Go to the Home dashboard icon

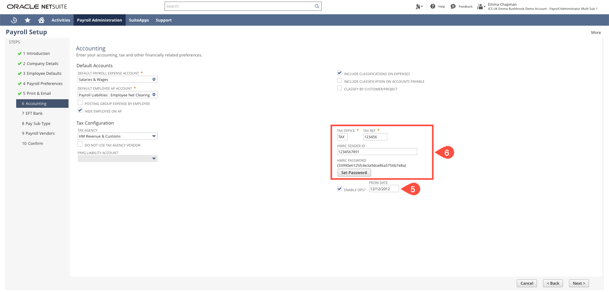click(x=41, y=20)
